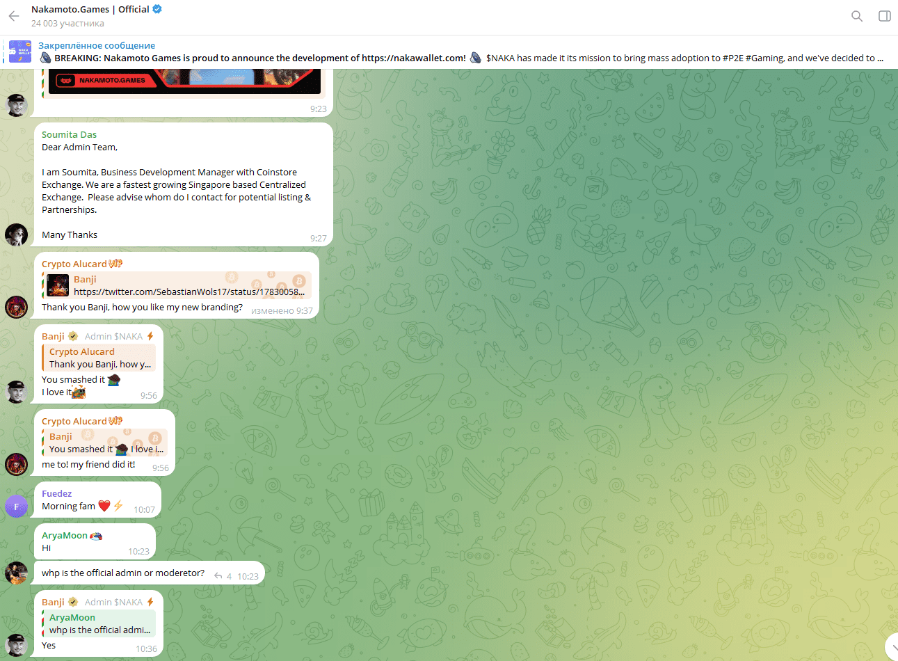Click 'Admin $NAKA' tag on 9:56 message
This screenshot has width=898, height=661.
[x=113, y=336]
